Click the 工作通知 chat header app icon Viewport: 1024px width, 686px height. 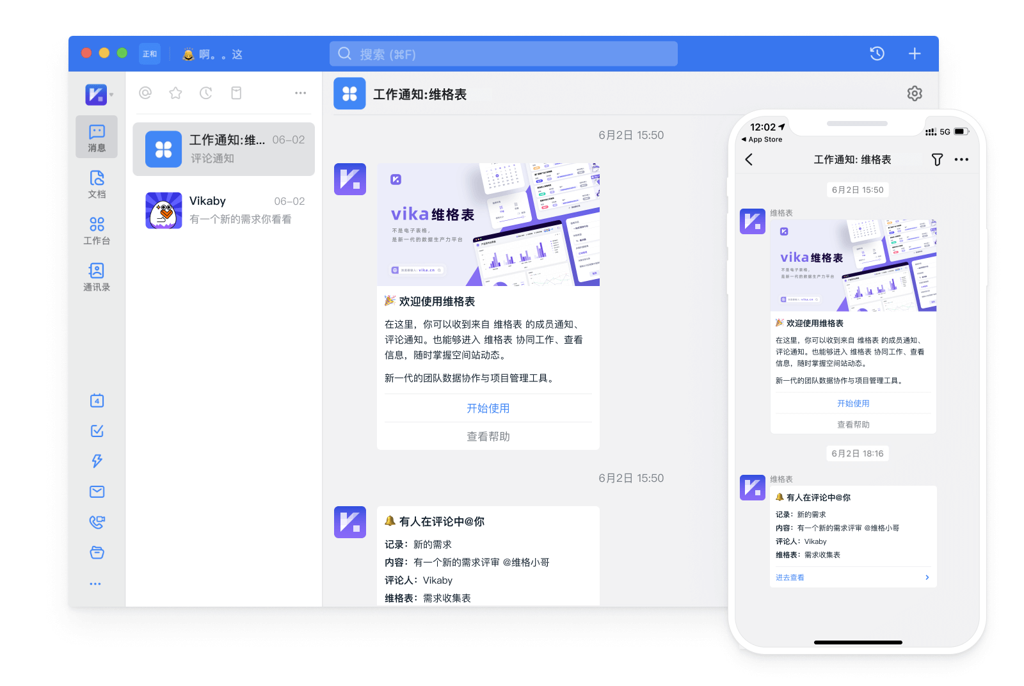point(349,93)
